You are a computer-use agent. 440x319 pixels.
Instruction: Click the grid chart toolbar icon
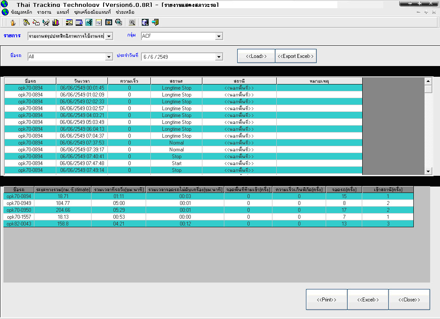click(x=89, y=22)
